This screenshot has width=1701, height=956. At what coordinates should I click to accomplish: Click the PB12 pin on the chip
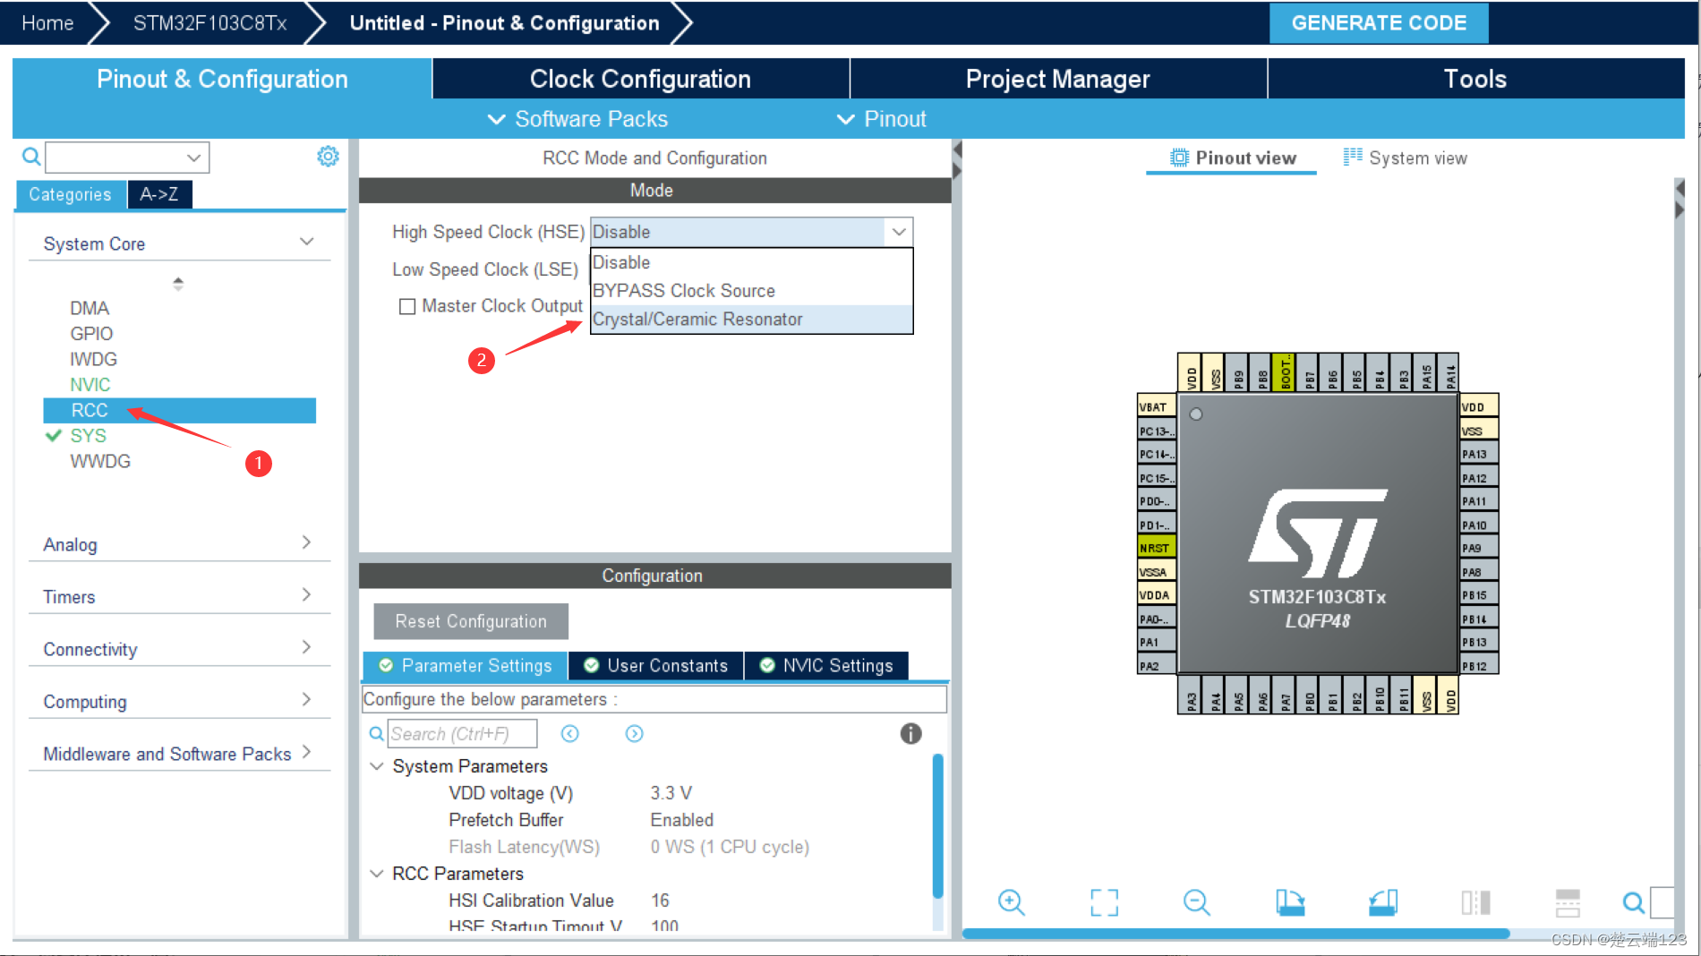click(x=1479, y=666)
